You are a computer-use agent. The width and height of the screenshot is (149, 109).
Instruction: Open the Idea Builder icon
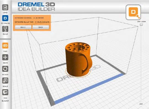click(5, 92)
